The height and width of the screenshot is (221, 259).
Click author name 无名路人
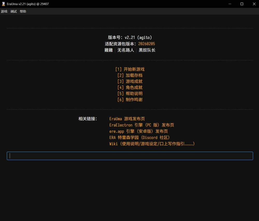point(126,50)
